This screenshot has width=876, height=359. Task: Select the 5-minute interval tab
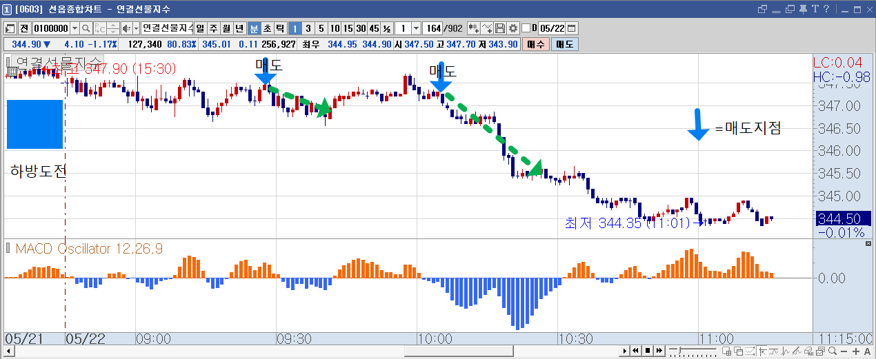[321, 28]
